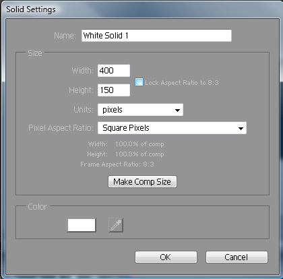Cancel the Solid Settings dialog
Screen dimensions: 283x279
pos(237,257)
